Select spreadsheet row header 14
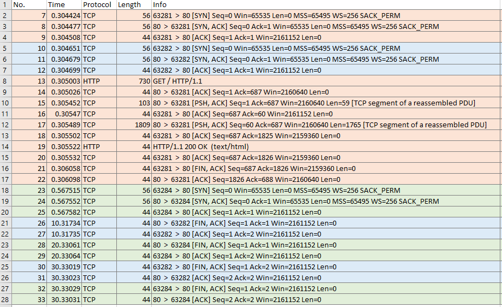 coord(6,146)
